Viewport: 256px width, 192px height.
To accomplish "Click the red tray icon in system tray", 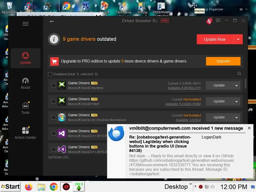I will 201,187.
